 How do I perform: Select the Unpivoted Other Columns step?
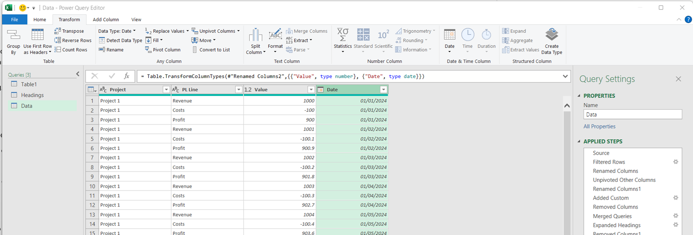624,180
